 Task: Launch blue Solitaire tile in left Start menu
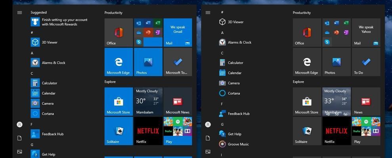[119, 131]
